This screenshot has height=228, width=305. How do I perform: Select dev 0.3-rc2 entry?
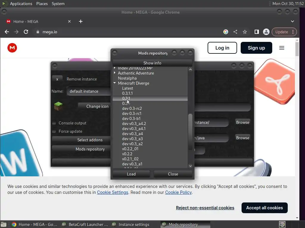click(x=132, y=108)
